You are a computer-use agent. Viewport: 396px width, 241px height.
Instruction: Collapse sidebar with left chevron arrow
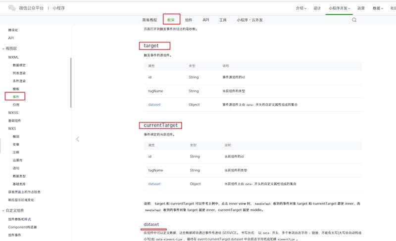pos(78,139)
